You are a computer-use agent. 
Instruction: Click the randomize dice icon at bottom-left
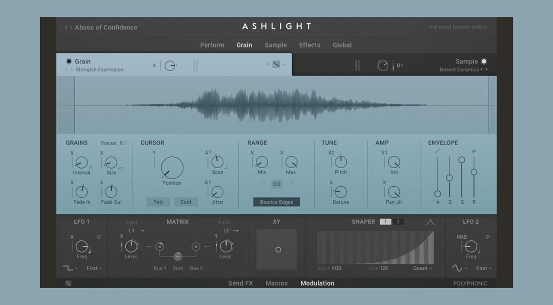coord(68,283)
